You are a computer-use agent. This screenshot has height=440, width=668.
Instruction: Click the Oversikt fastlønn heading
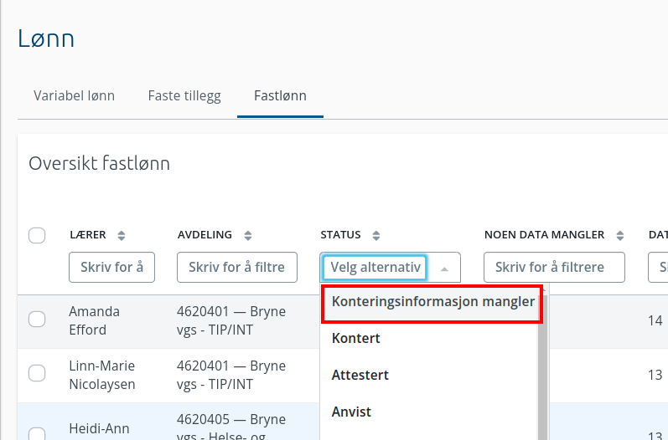tap(99, 164)
